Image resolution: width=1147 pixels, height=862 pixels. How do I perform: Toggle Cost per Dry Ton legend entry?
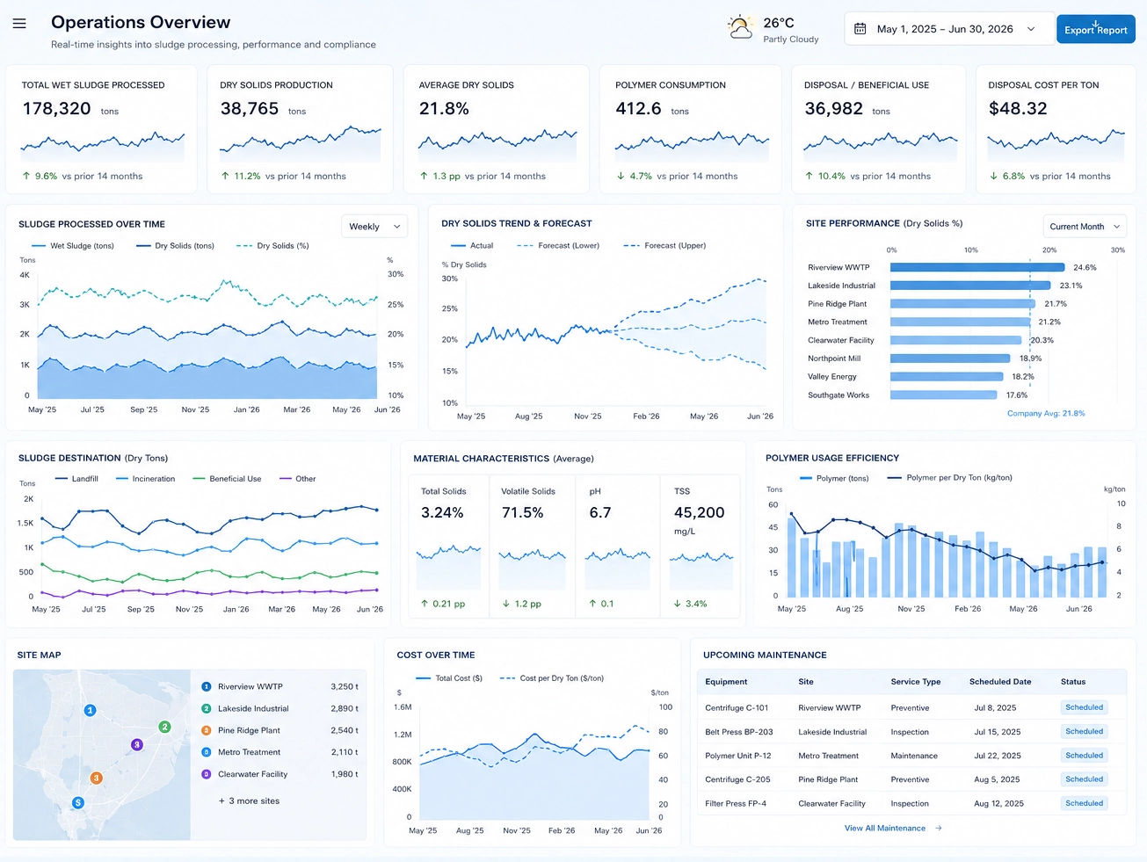552,678
